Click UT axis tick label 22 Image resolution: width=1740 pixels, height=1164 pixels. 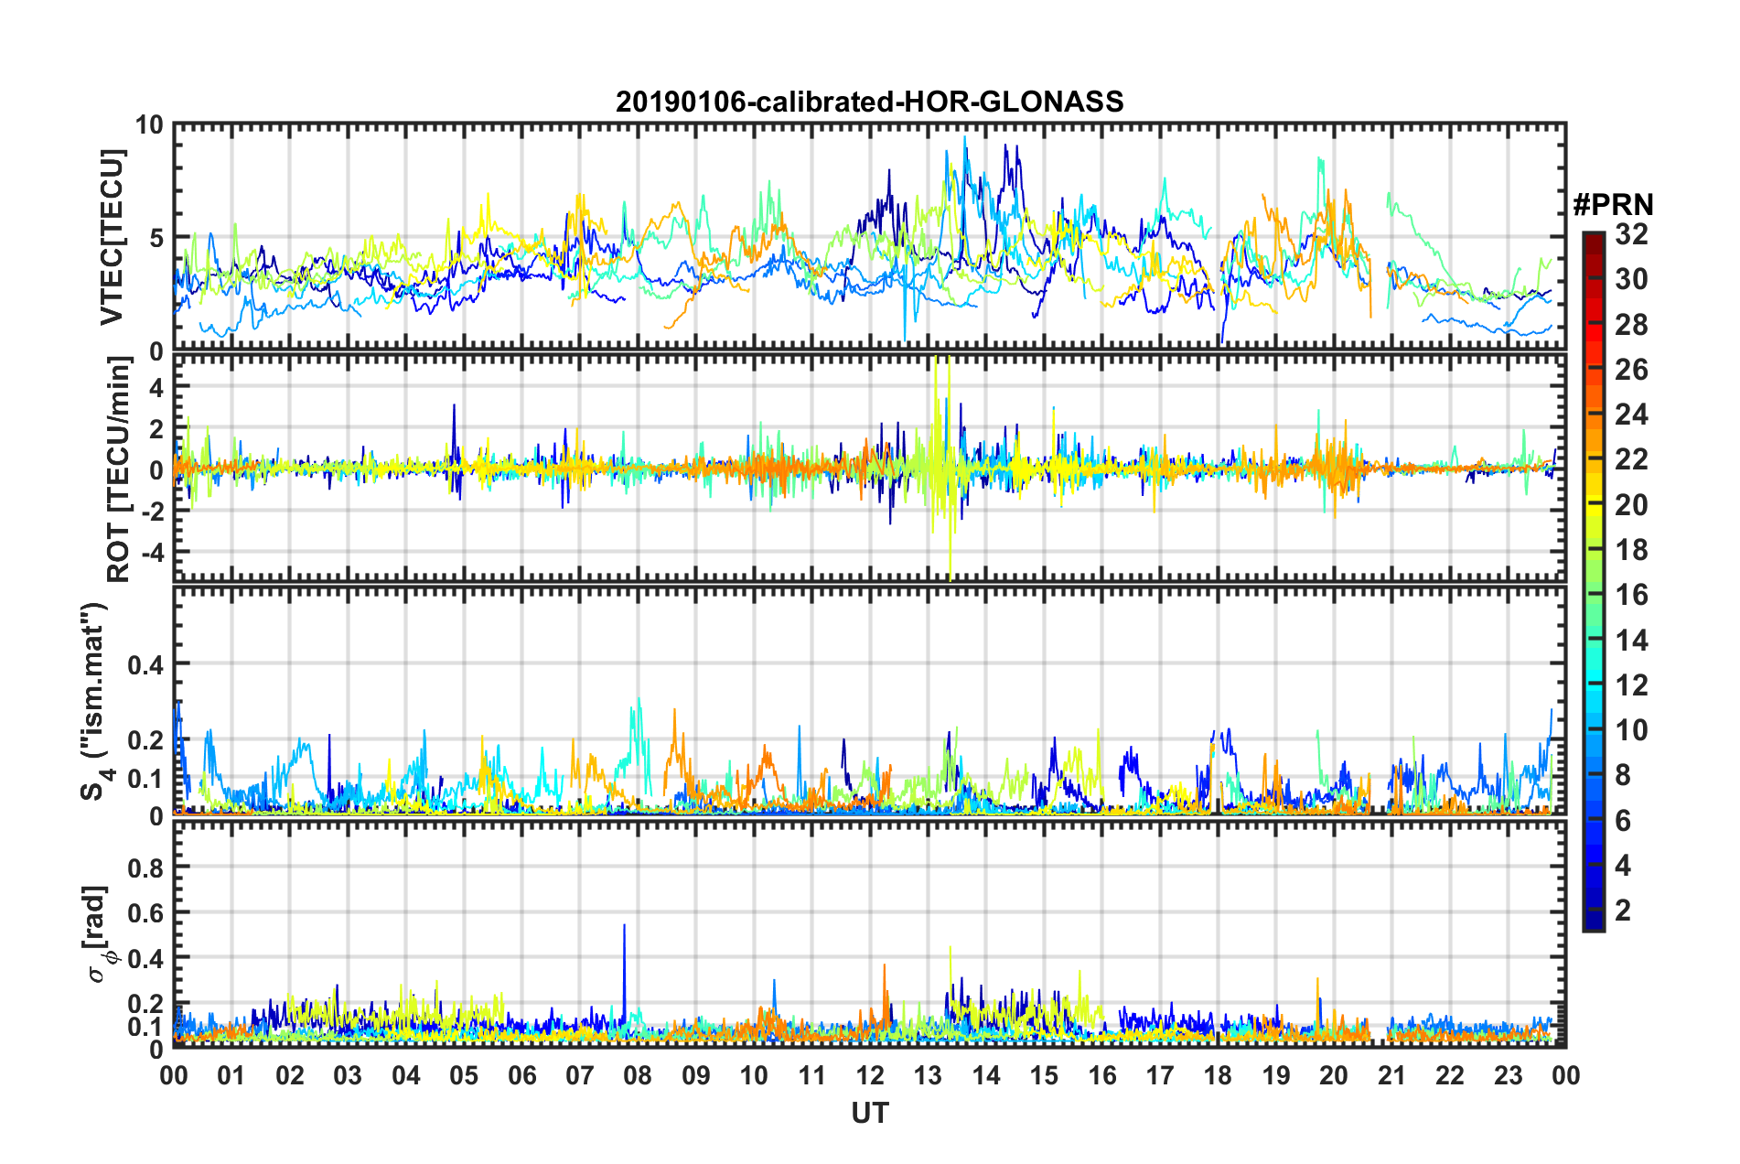click(1450, 1074)
